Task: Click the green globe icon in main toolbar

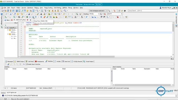Action: pyautogui.click(x=50, y=11)
